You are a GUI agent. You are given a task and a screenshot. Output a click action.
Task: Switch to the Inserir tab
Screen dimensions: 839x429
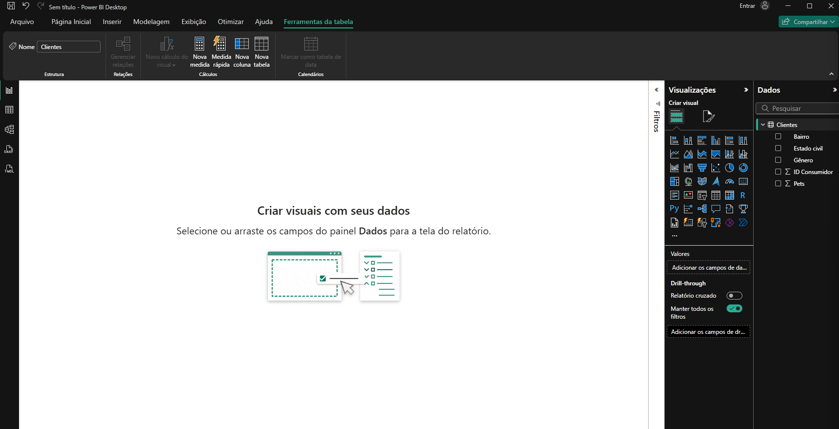112,22
